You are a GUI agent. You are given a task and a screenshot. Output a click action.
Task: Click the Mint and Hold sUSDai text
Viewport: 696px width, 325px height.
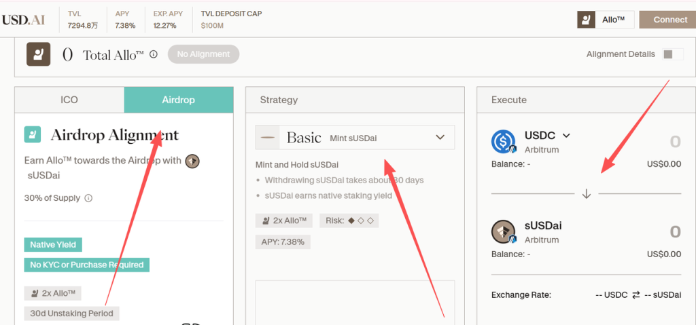(x=297, y=165)
